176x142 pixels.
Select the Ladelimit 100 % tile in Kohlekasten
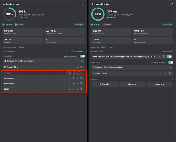23,41
